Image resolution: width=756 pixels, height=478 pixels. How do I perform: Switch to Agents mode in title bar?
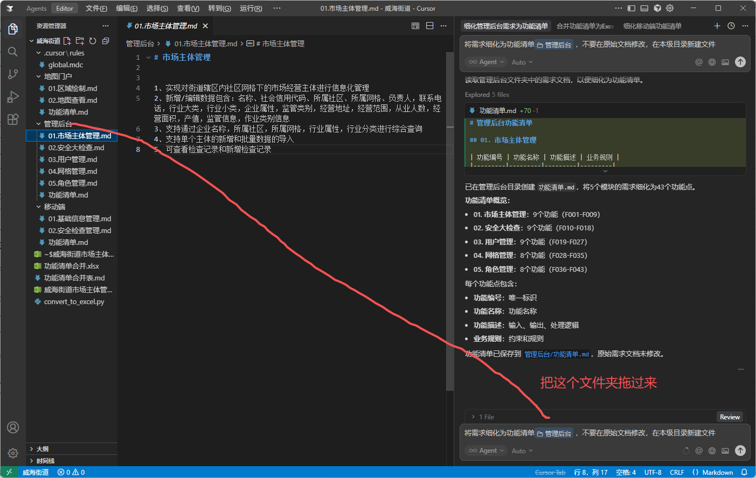pos(37,9)
